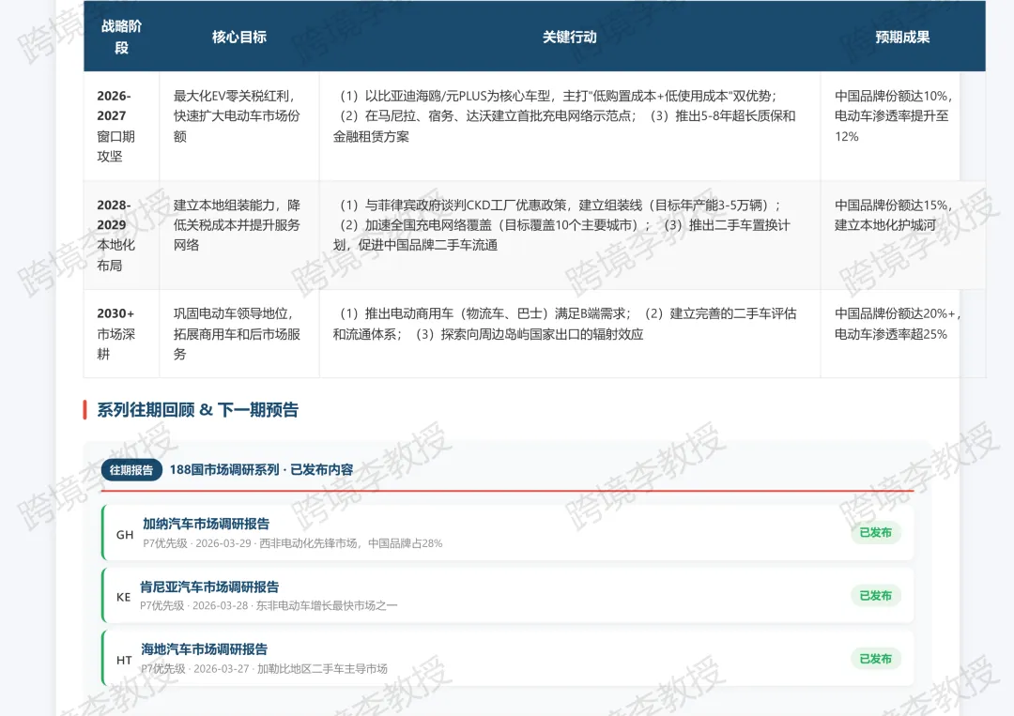Click the P7优先级 · 2026-03-28 description line
The image size is (1014, 716).
pos(269,605)
